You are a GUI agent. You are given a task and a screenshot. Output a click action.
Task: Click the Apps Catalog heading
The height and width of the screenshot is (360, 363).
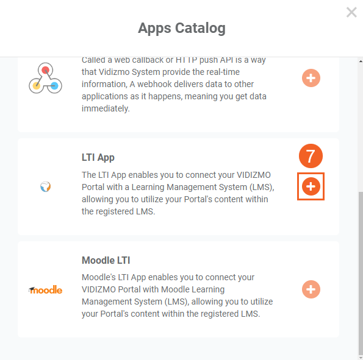coord(182,28)
